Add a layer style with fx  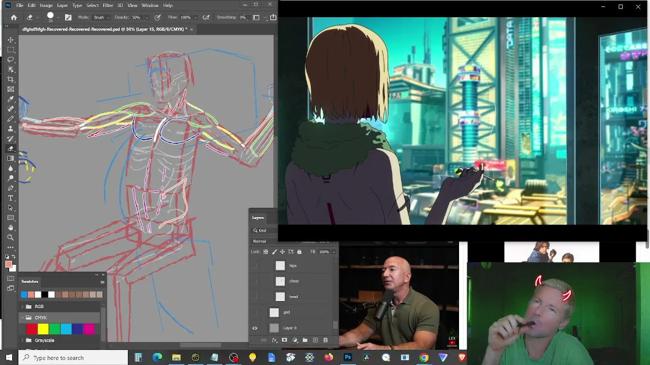pos(274,340)
